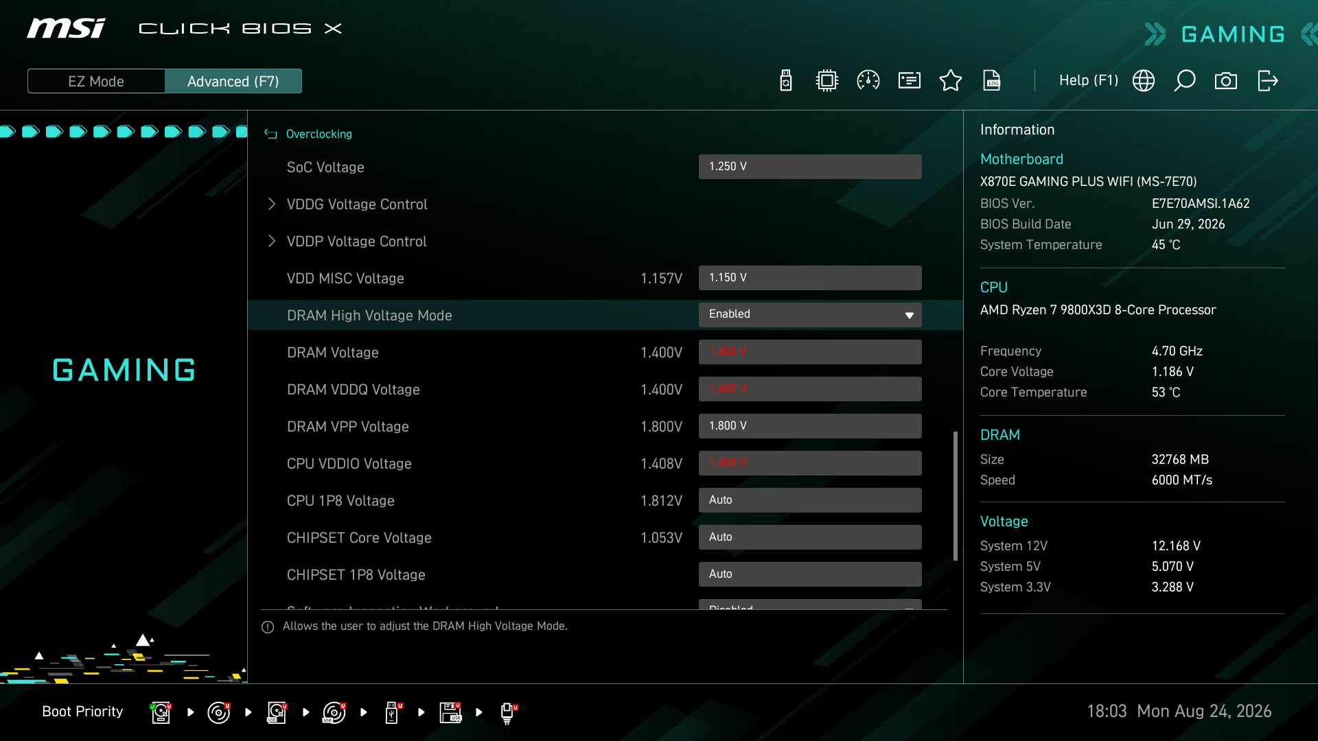Click the Motherboard section heading

[1021, 159]
